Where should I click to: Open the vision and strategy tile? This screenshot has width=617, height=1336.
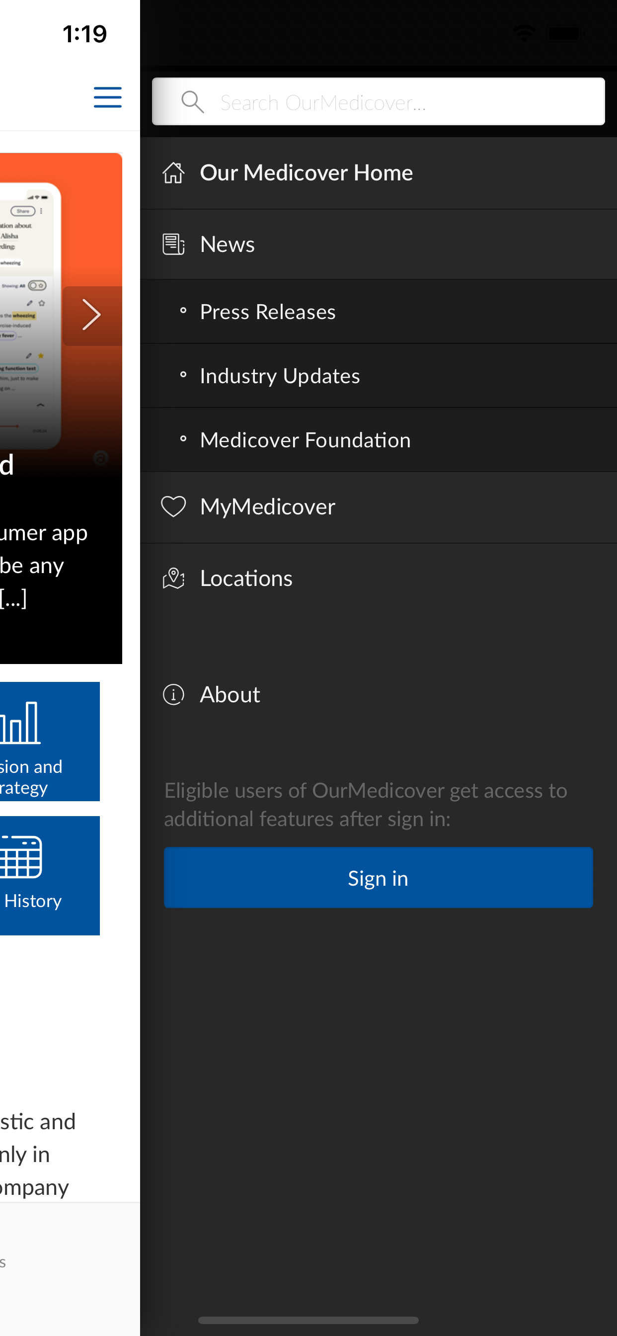click(x=50, y=742)
